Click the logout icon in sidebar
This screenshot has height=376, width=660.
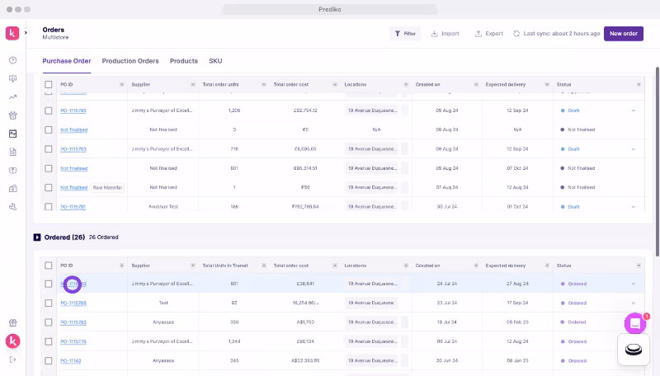pos(12,360)
